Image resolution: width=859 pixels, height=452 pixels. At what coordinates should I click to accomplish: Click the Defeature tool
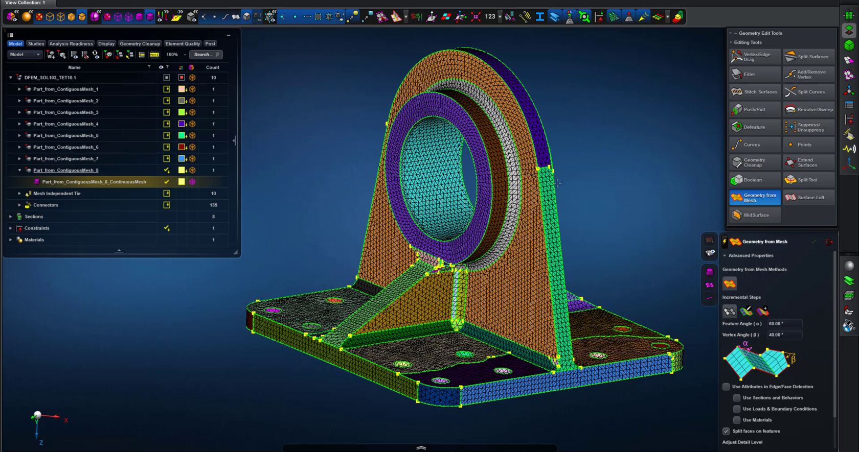click(x=755, y=127)
